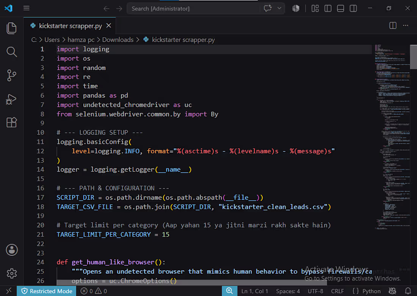Click the vertical editor scrollbar thumb

413,57
